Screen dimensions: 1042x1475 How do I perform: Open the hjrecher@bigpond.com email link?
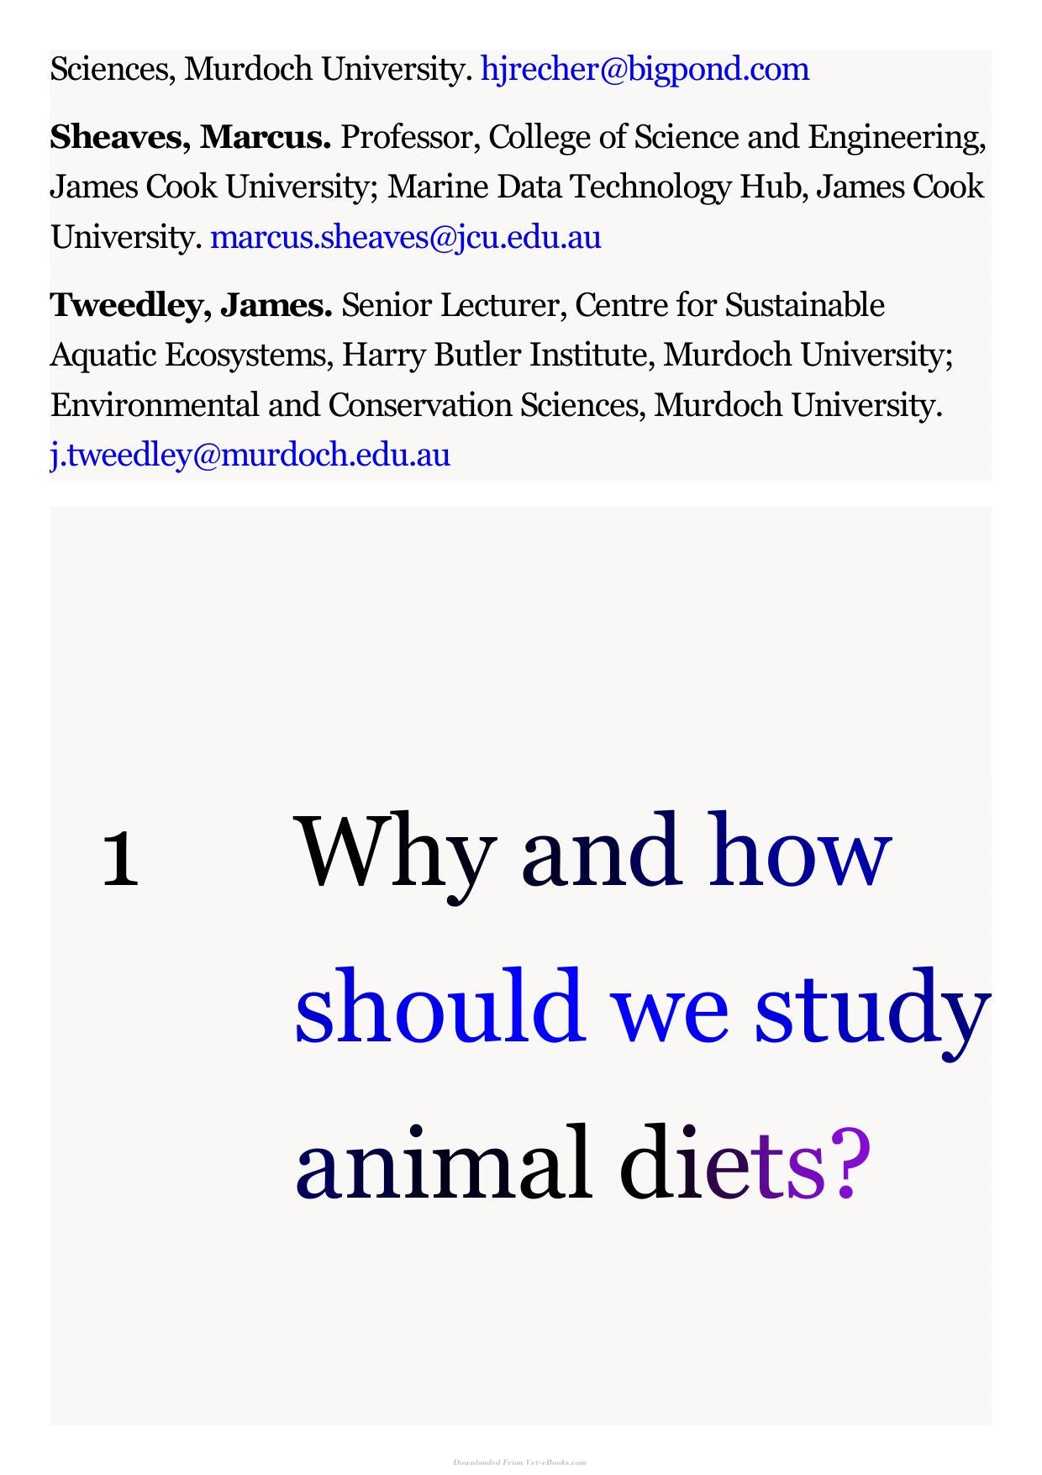coord(645,69)
